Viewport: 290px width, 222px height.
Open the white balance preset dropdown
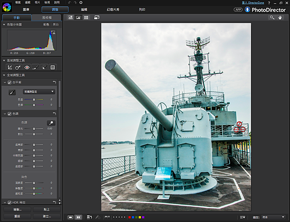[x=39, y=91]
